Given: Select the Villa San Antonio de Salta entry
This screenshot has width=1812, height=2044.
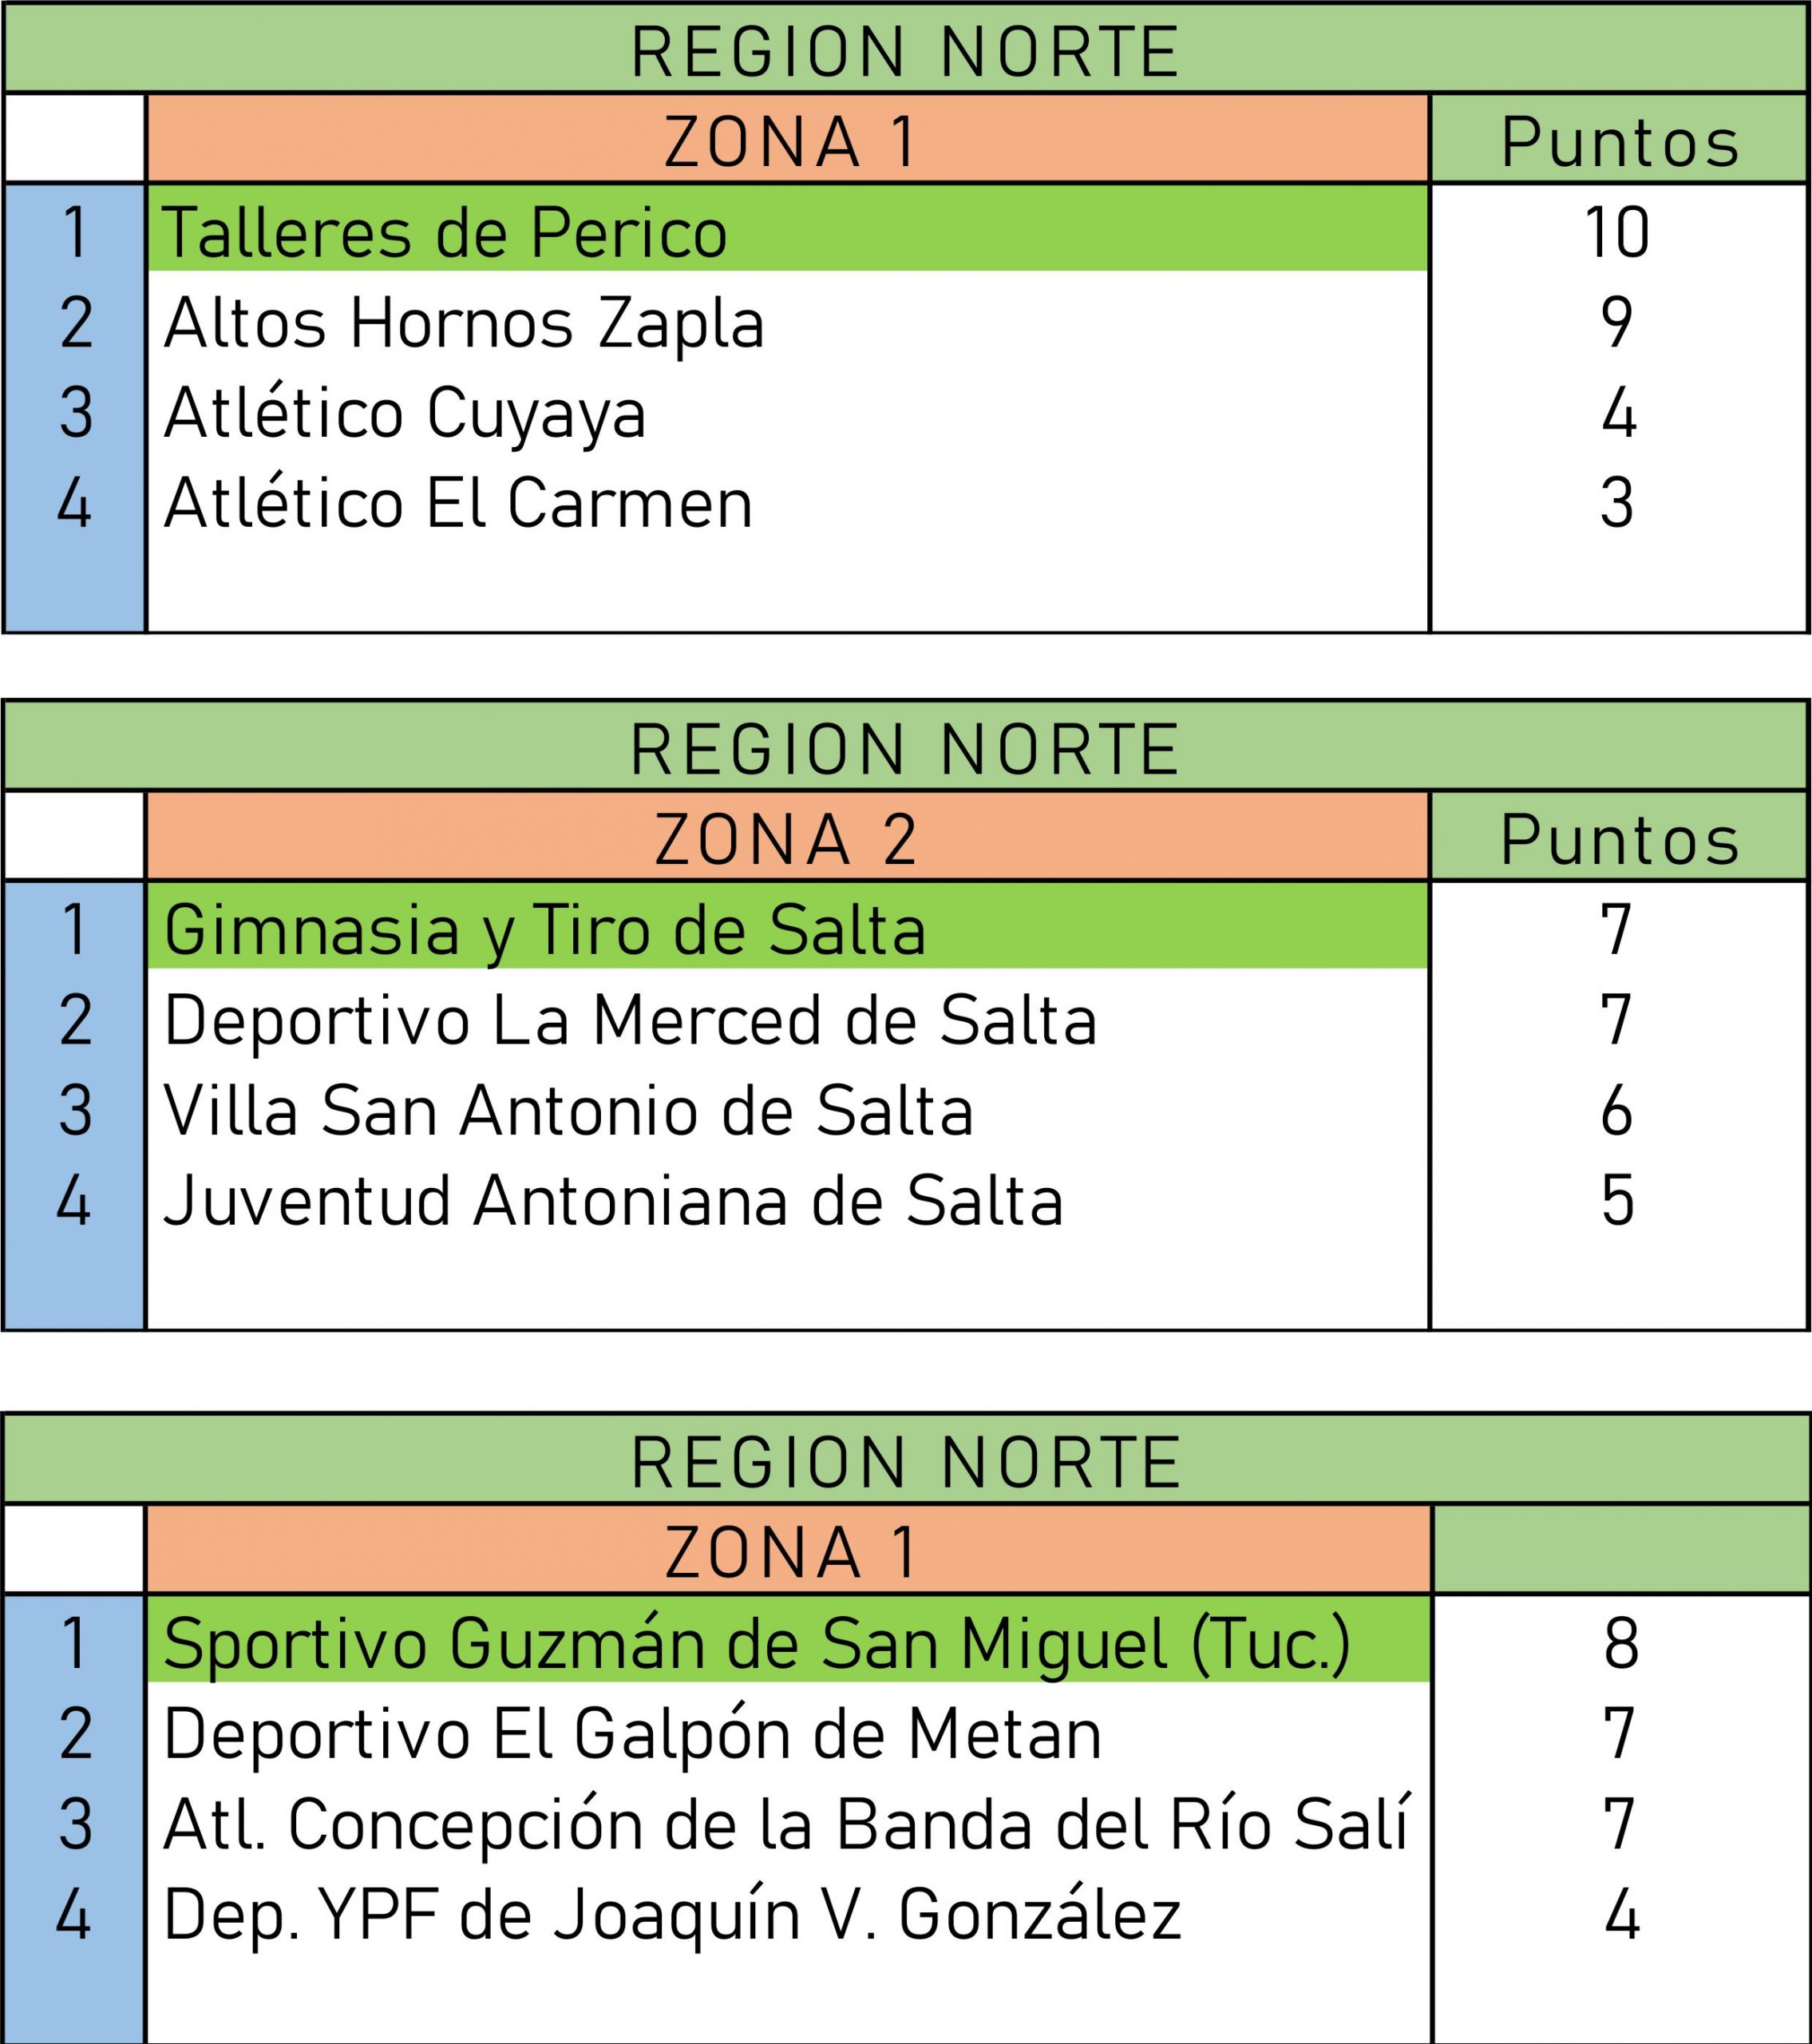Looking at the screenshot, I should (568, 1111).
